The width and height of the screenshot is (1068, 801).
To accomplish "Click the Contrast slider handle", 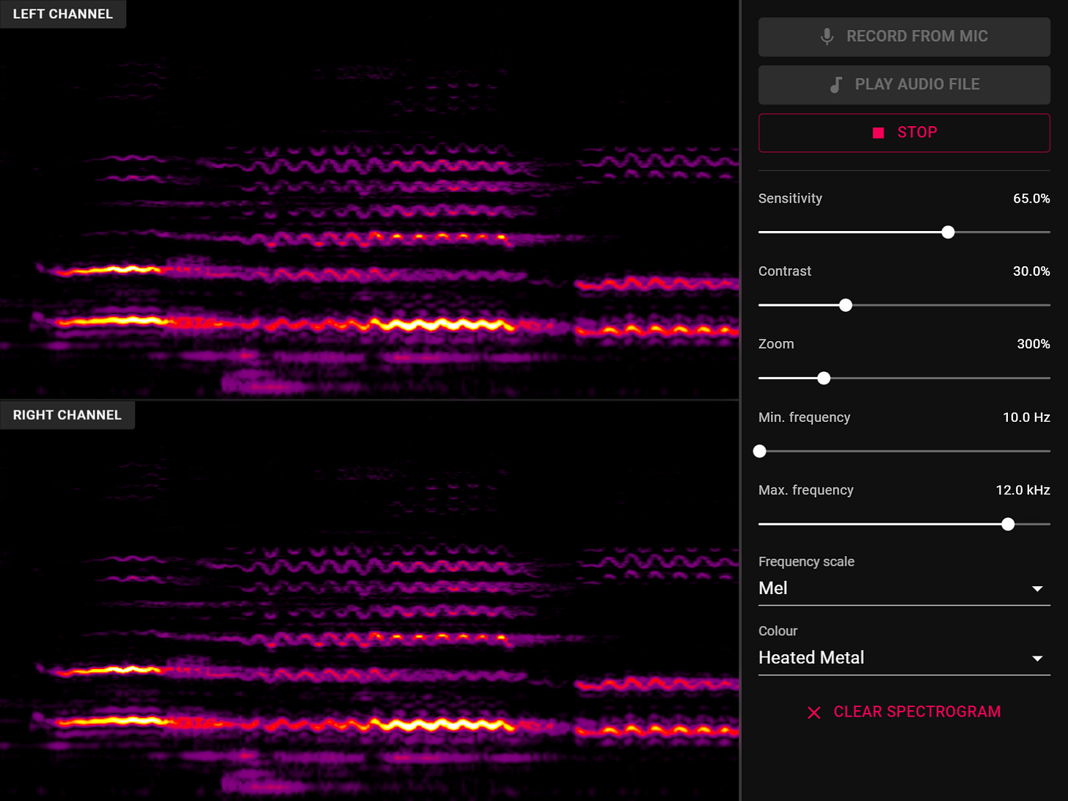I will (x=845, y=304).
